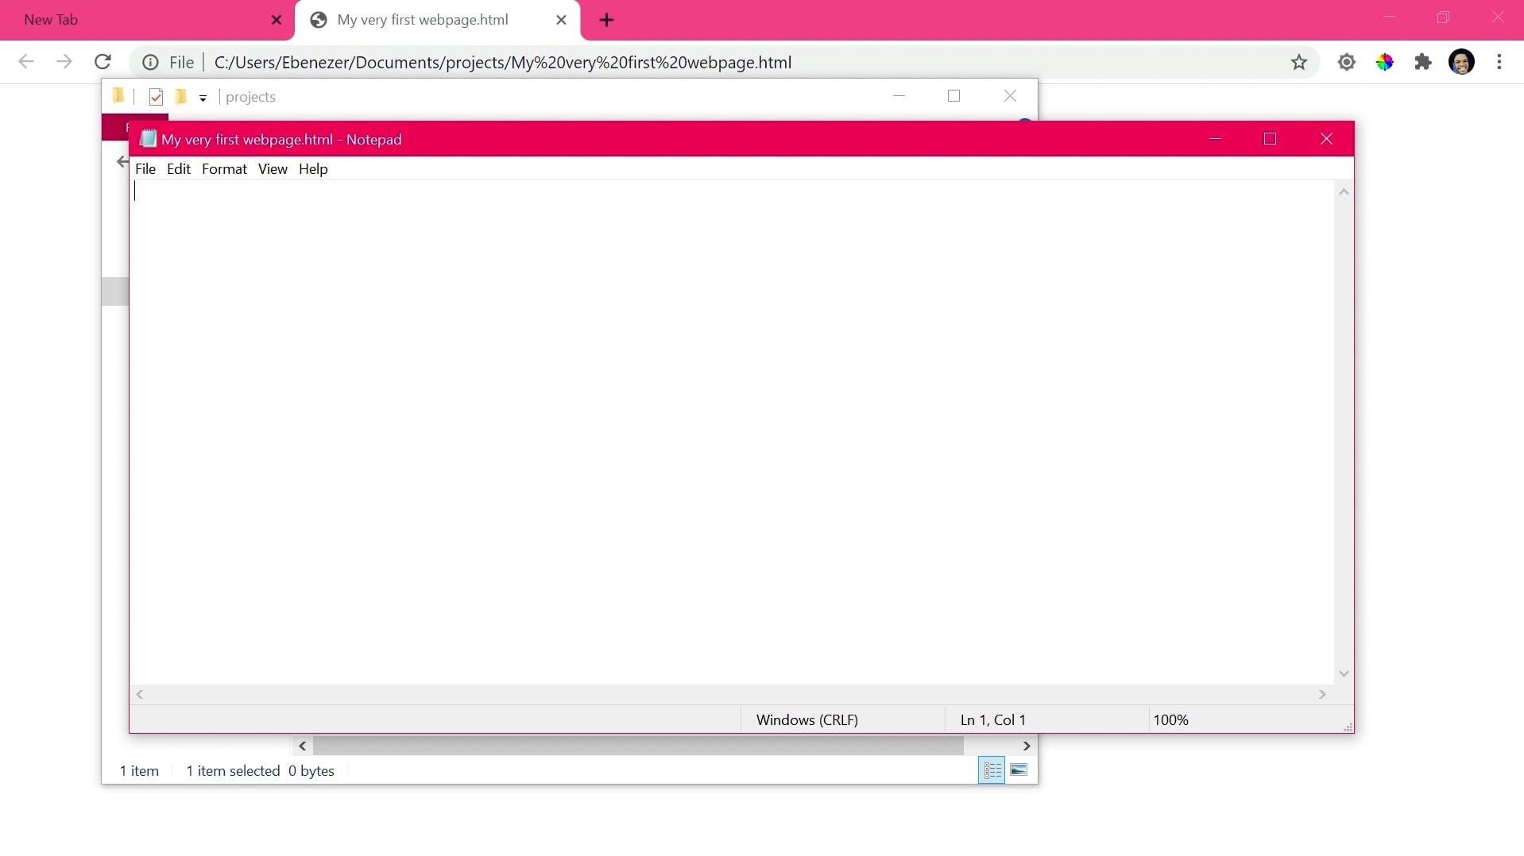Close the My very first webpage.html tab
The image size is (1524, 856).
click(561, 20)
